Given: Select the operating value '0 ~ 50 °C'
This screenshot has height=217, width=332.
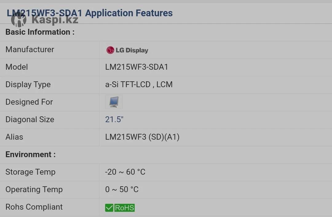Looking at the screenshot, I should click(122, 189).
